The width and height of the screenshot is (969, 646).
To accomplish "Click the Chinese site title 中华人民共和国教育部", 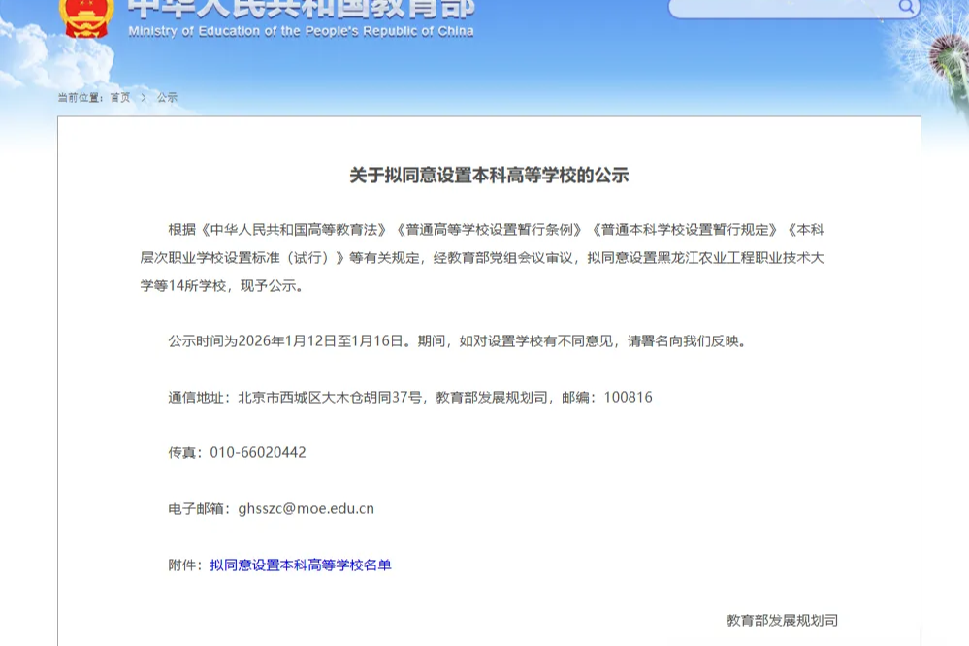I will [301, 8].
